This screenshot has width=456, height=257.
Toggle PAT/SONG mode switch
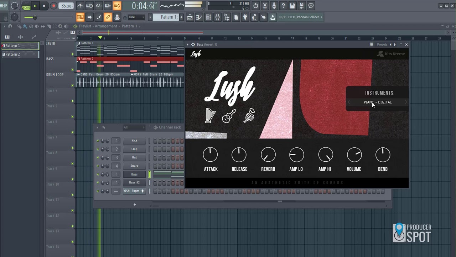click(x=26, y=6)
